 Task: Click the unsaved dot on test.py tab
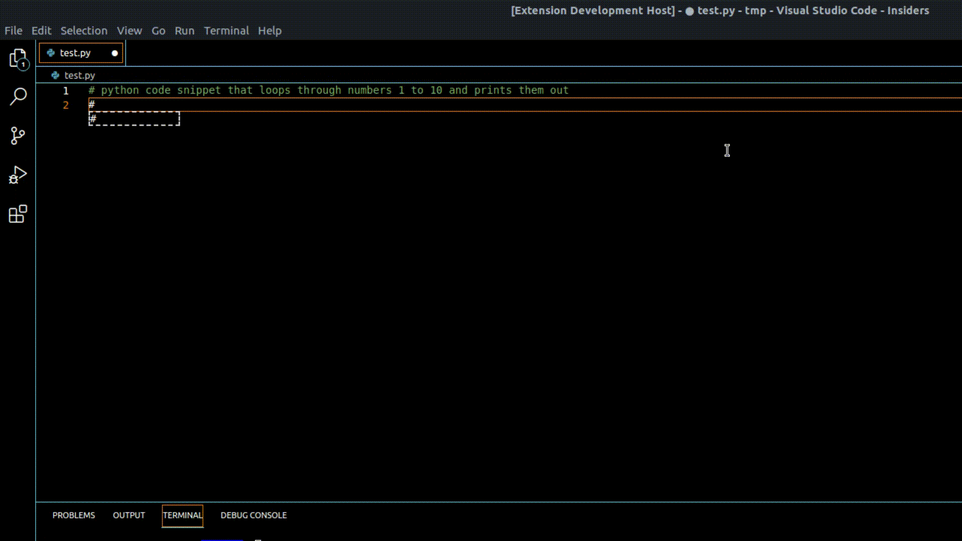[x=115, y=53]
